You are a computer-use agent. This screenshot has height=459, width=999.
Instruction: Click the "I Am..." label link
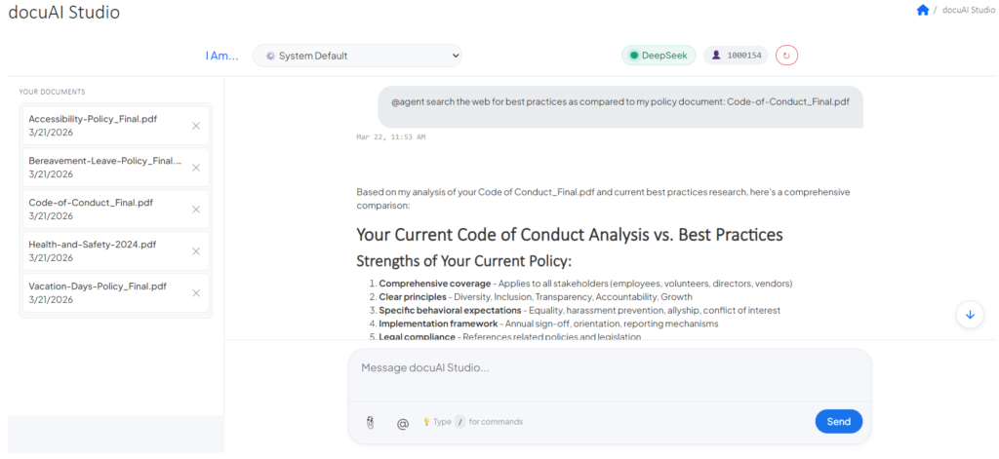click(x=221, y=56)
